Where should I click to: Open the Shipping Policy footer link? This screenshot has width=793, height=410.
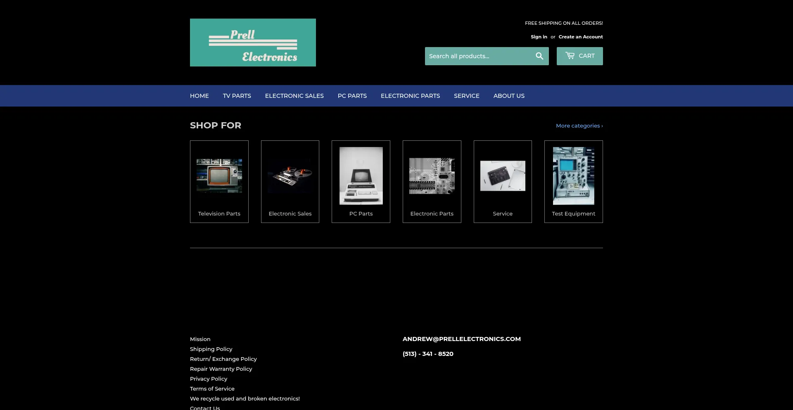tap(211, 349)
